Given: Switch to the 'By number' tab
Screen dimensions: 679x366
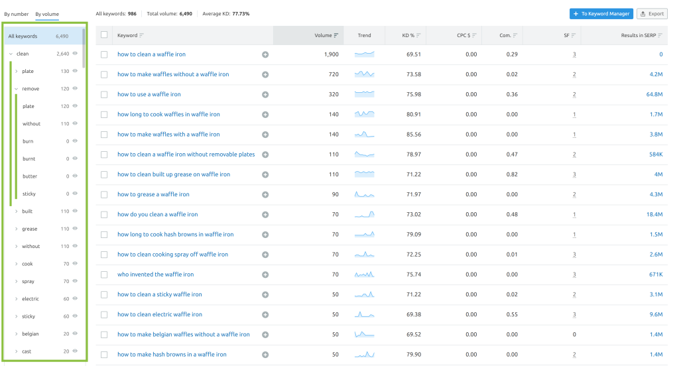Looking at the screenshot, I should click(x=17, y=13).
